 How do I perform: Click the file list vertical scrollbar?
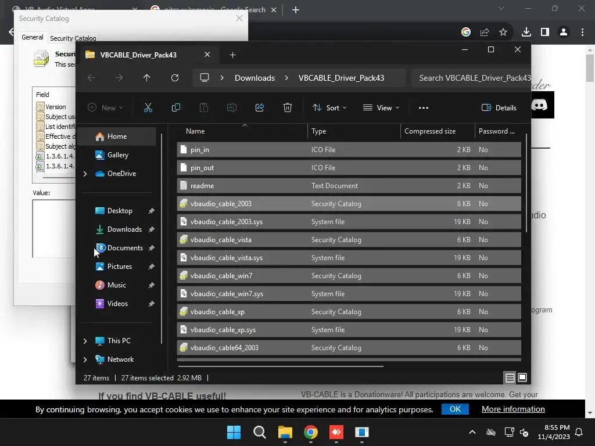click(x=526, y=183)
